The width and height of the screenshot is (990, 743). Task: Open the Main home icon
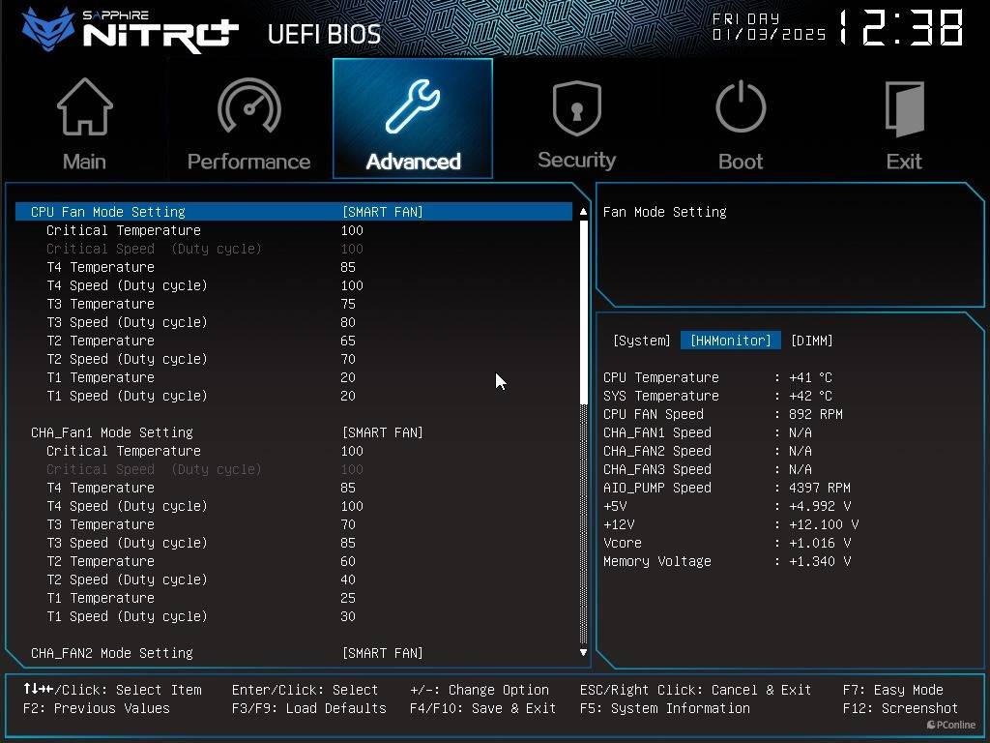pyautogui.click(x=84, y=108)
